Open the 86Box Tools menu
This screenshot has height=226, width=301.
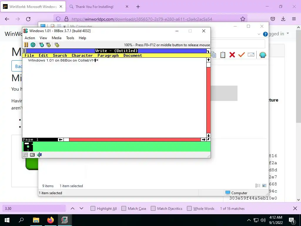[70, 38]
